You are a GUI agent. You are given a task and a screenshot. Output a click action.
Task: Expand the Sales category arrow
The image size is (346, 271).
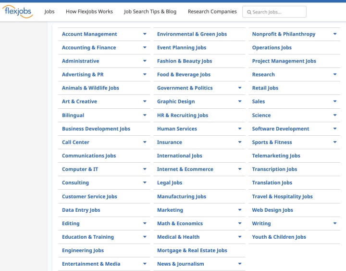point(335,102)
